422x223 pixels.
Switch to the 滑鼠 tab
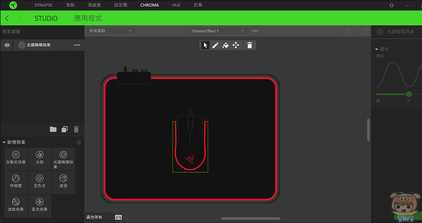coord(71,5)
